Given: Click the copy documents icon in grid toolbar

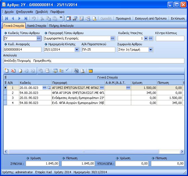Looking at the screenshot, I should click(x=76, y=71).
